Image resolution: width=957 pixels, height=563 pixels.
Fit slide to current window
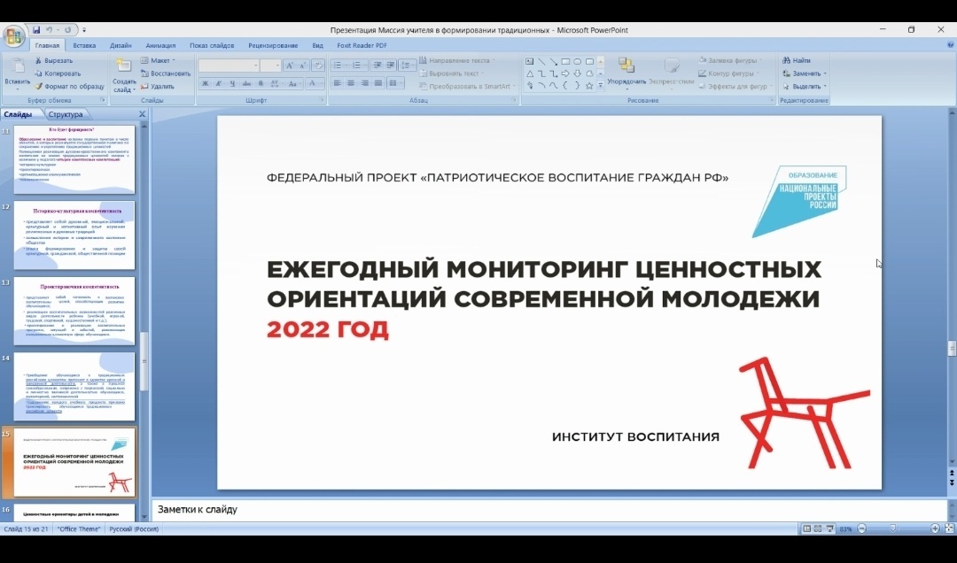949,528
